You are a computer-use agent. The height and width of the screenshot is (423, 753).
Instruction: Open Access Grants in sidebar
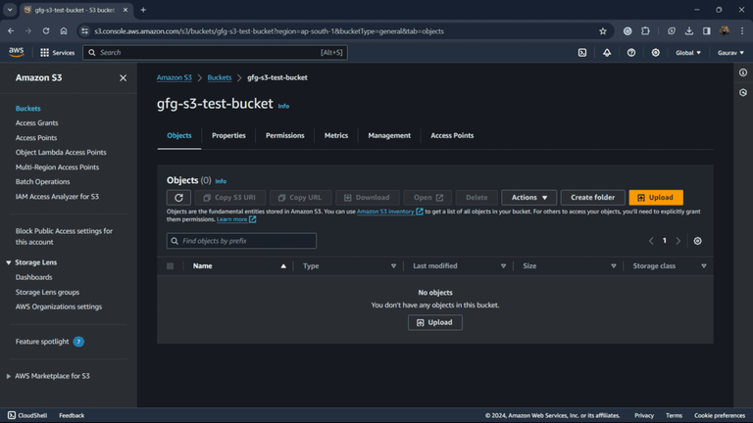click(x=36, y=123)
